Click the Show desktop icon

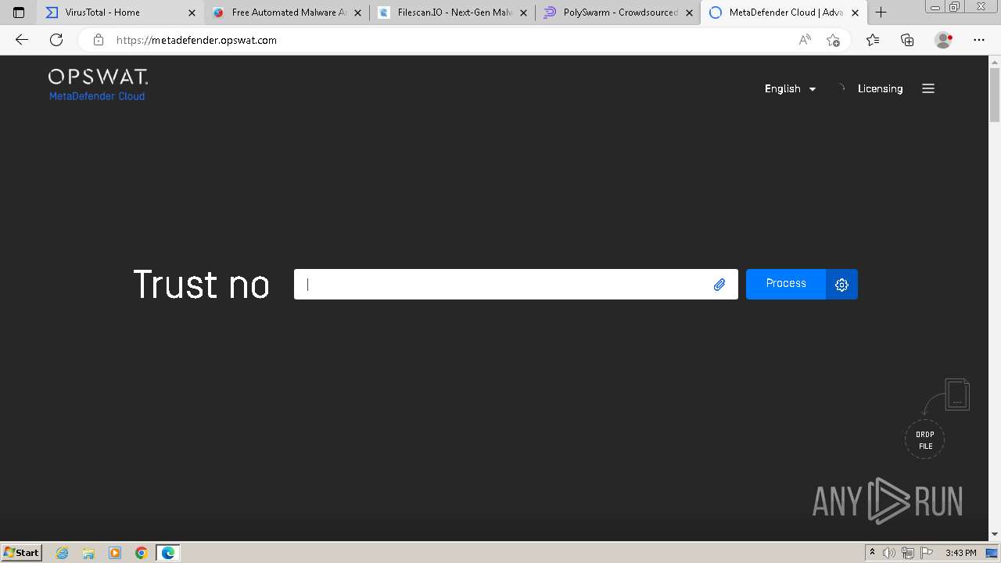(x=992, y=553)
